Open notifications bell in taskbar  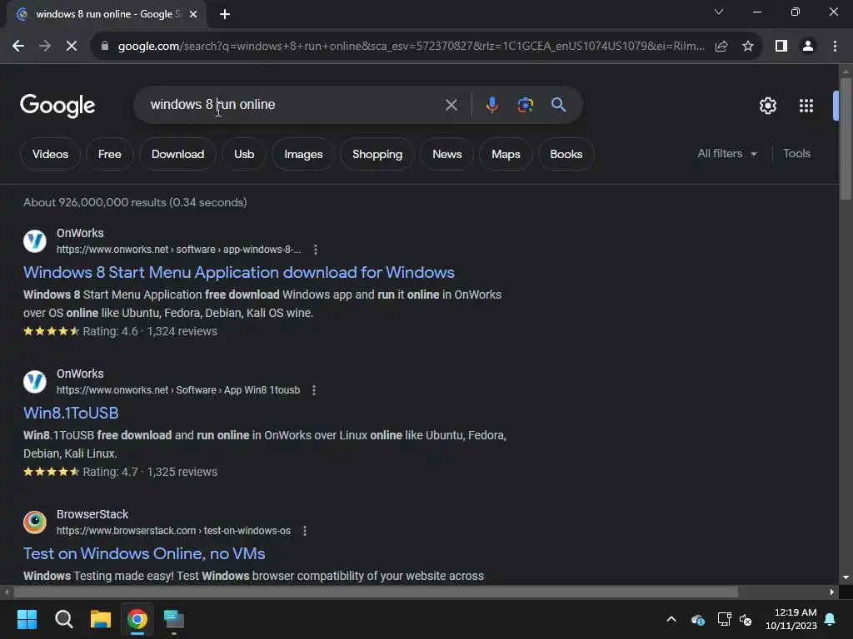(831, 619)
